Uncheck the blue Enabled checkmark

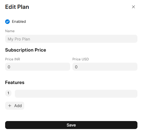pyautogui.click(x=7, y=22)
